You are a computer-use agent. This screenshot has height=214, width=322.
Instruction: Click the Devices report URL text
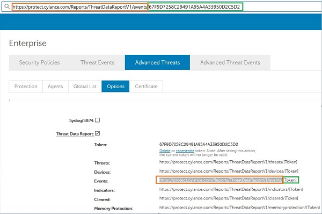coord(229,171)
